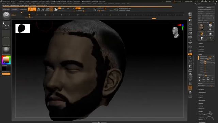The height and width of the screenshot is (123, 218).
Task: Expand the Geometry subpalette
Action: point(201,46)
